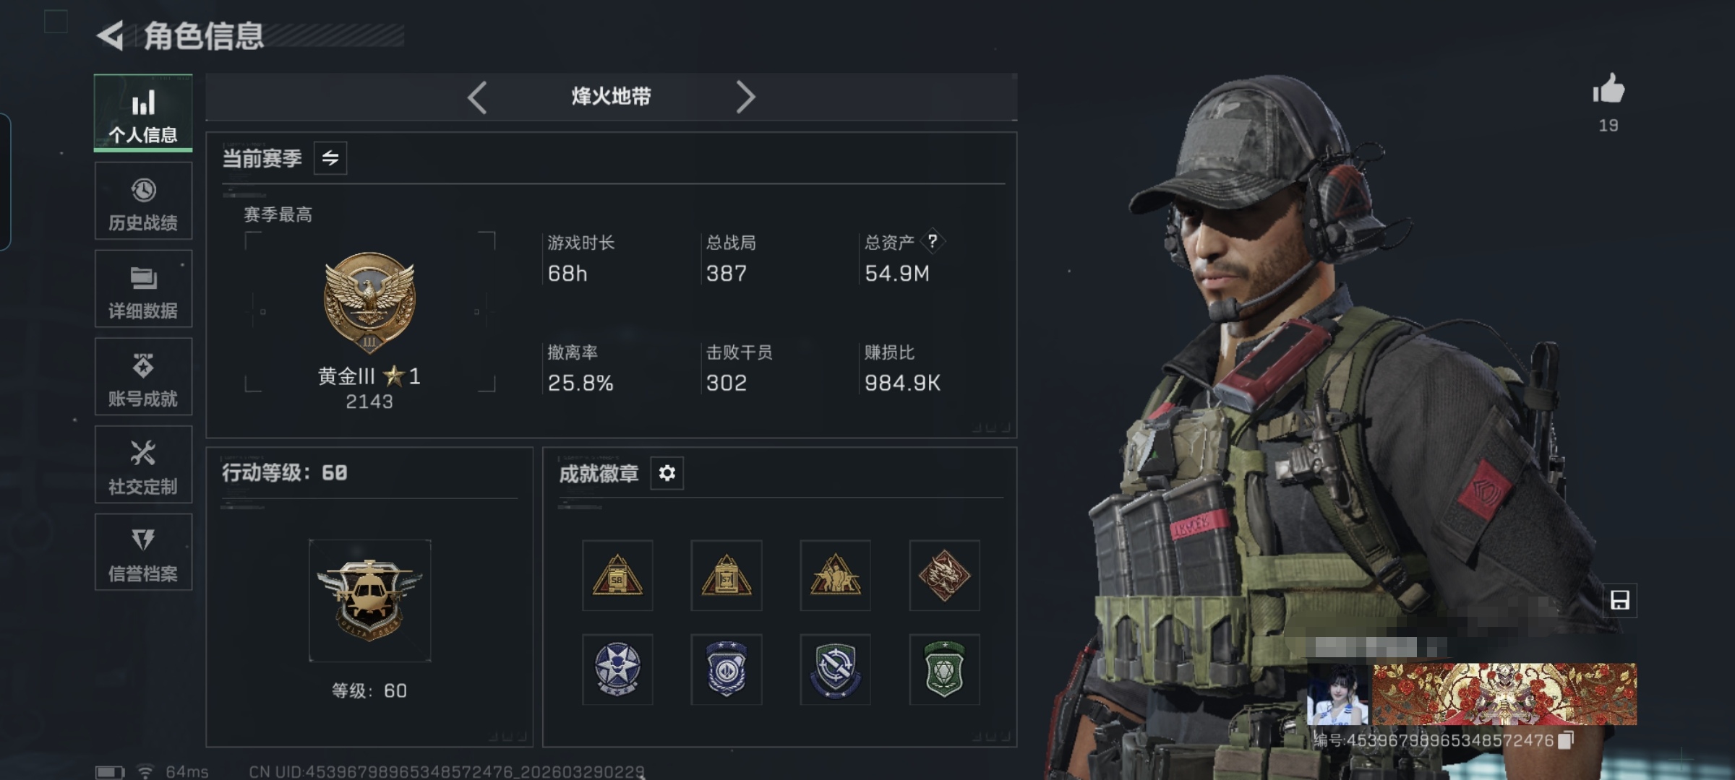This screenshot has width=1735, height=780.
Task: Toggle season view with the swap arrows button
Action: (330, 158)
